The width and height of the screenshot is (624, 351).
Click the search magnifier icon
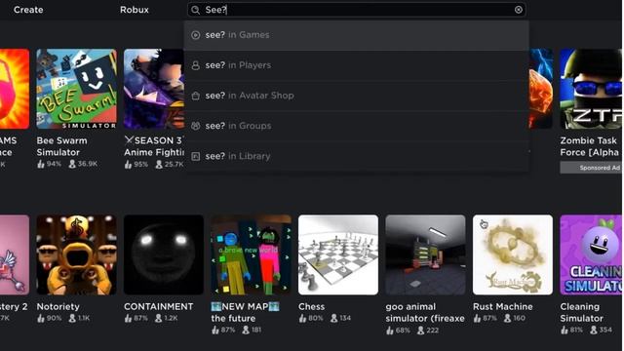tap(195, 10)
